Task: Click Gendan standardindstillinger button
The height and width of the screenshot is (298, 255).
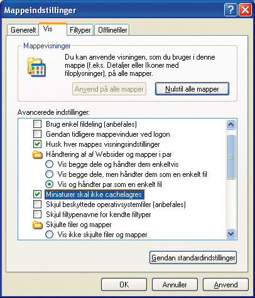Action: click(193, 258)
